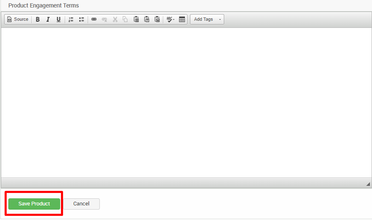Toggle Source view in editor toolbar
Screen dimensions: 372x220
tap(18, 20)
